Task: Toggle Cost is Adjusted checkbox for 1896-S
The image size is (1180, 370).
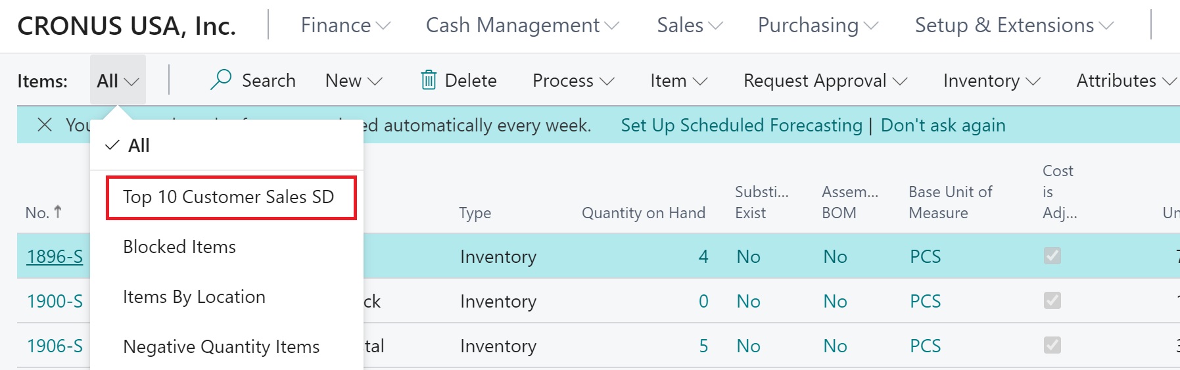Action: pos(1052,256)
